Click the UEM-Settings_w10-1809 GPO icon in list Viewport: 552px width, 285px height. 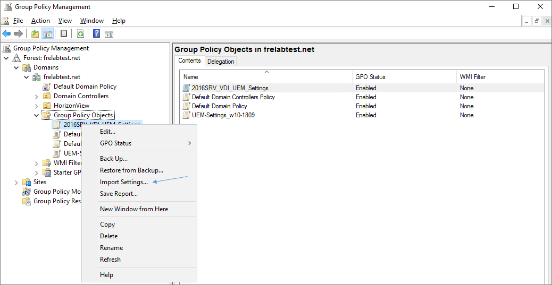[x=186, y=115]
